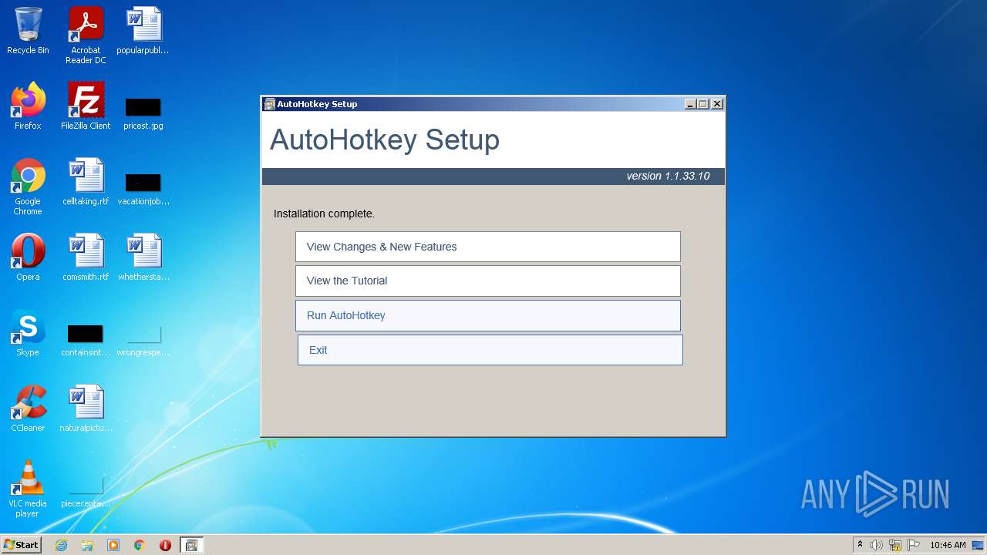The width and height of the screenshot is (987, 555).
Task: Select the Recycle Bin desktop icon
Action: pyautogui.click(x=28, y=31)
